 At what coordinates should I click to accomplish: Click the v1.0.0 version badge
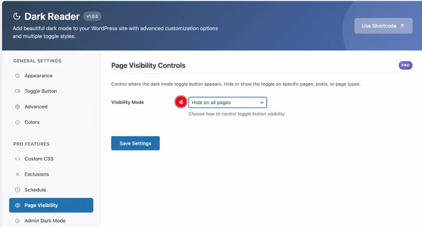click(92, 16)
